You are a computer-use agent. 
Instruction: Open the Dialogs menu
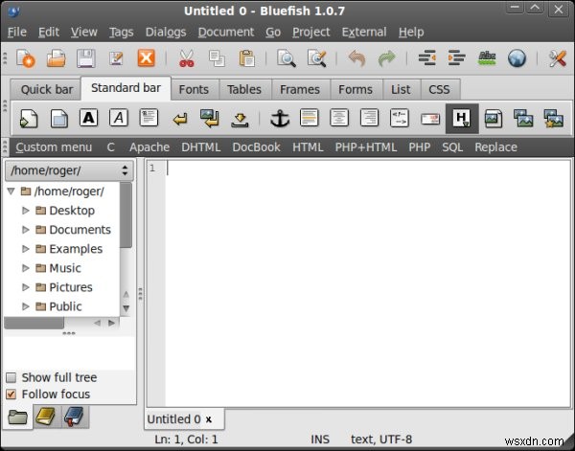(166, 32)
